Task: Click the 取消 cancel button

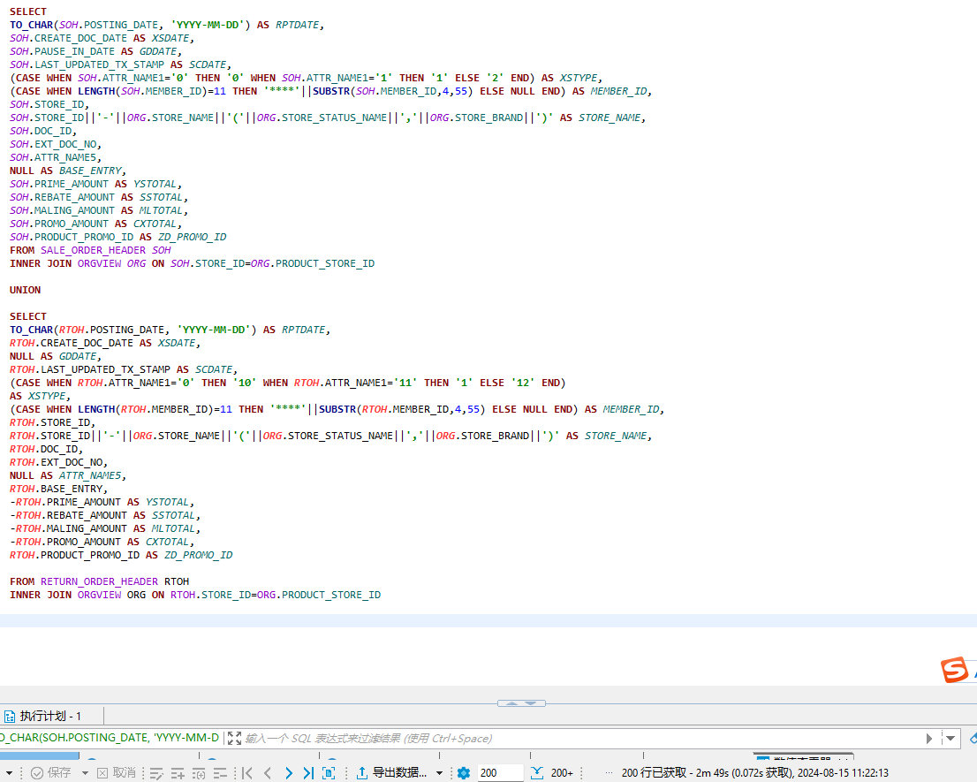Action: (117, 772)
